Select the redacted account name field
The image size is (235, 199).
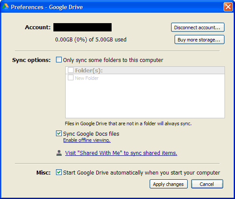tap(82, 27)
